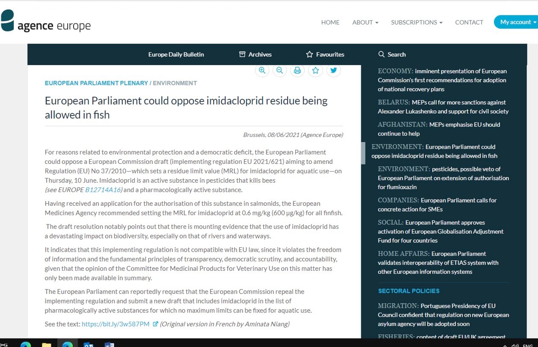This screenshot has width=538, height=347.
Task: Open the Archives section
Action: pos(255,54)
